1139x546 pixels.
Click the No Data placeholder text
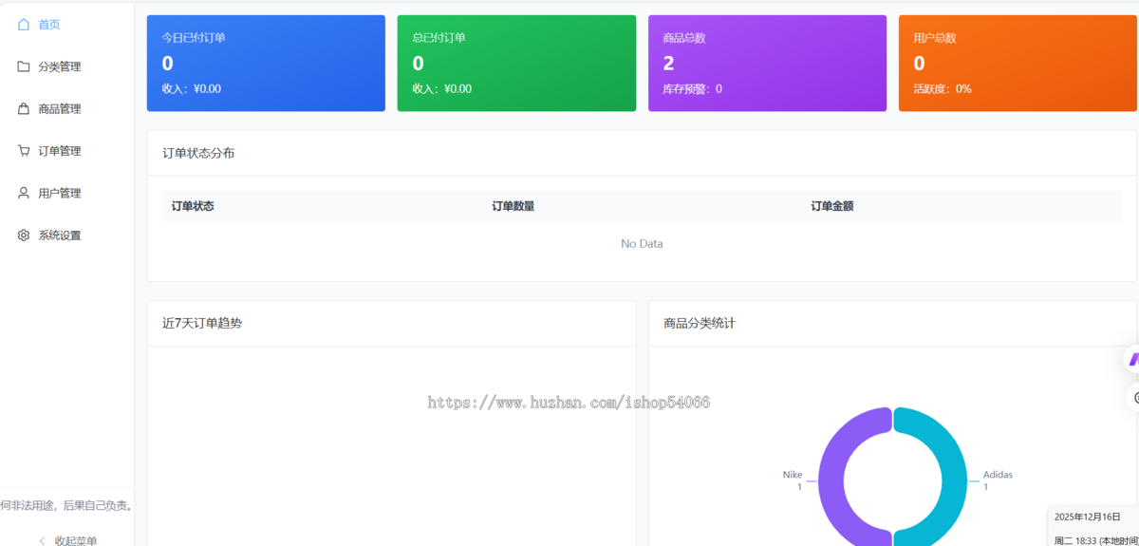[642, 244]
